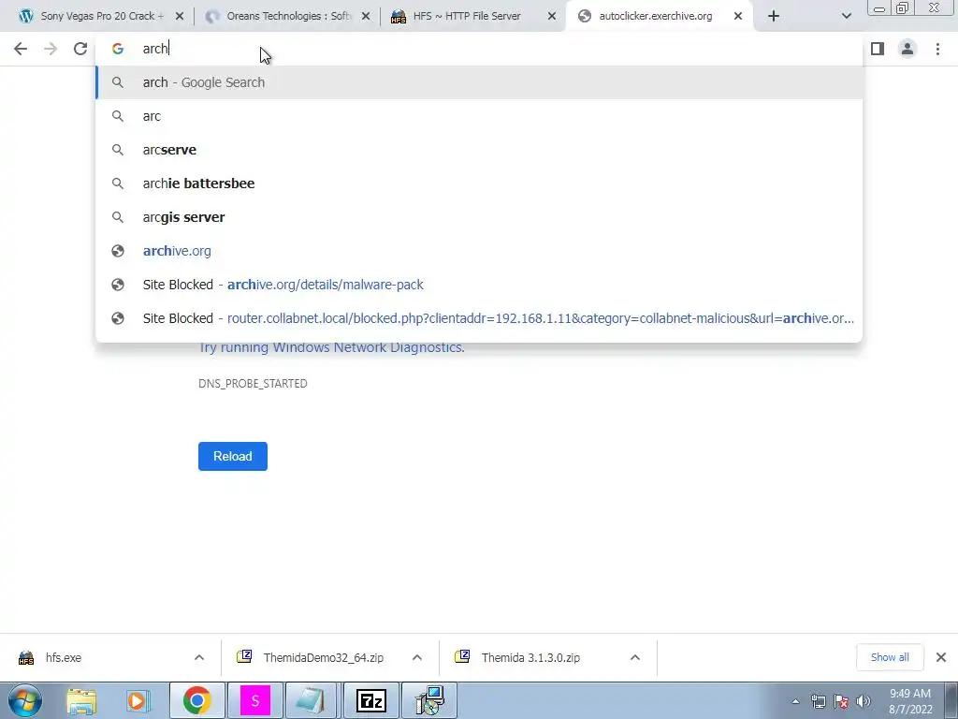This screenshot has height=719, width=958.
Task: Choose the 'arcserve' suggestion
Action: tap(479, 150)
